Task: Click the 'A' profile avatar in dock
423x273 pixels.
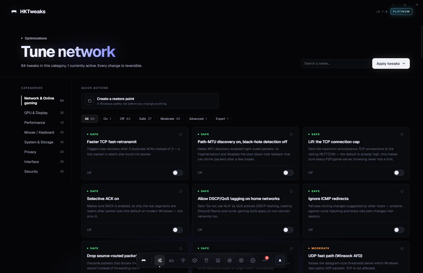Action: click(280, 260)
